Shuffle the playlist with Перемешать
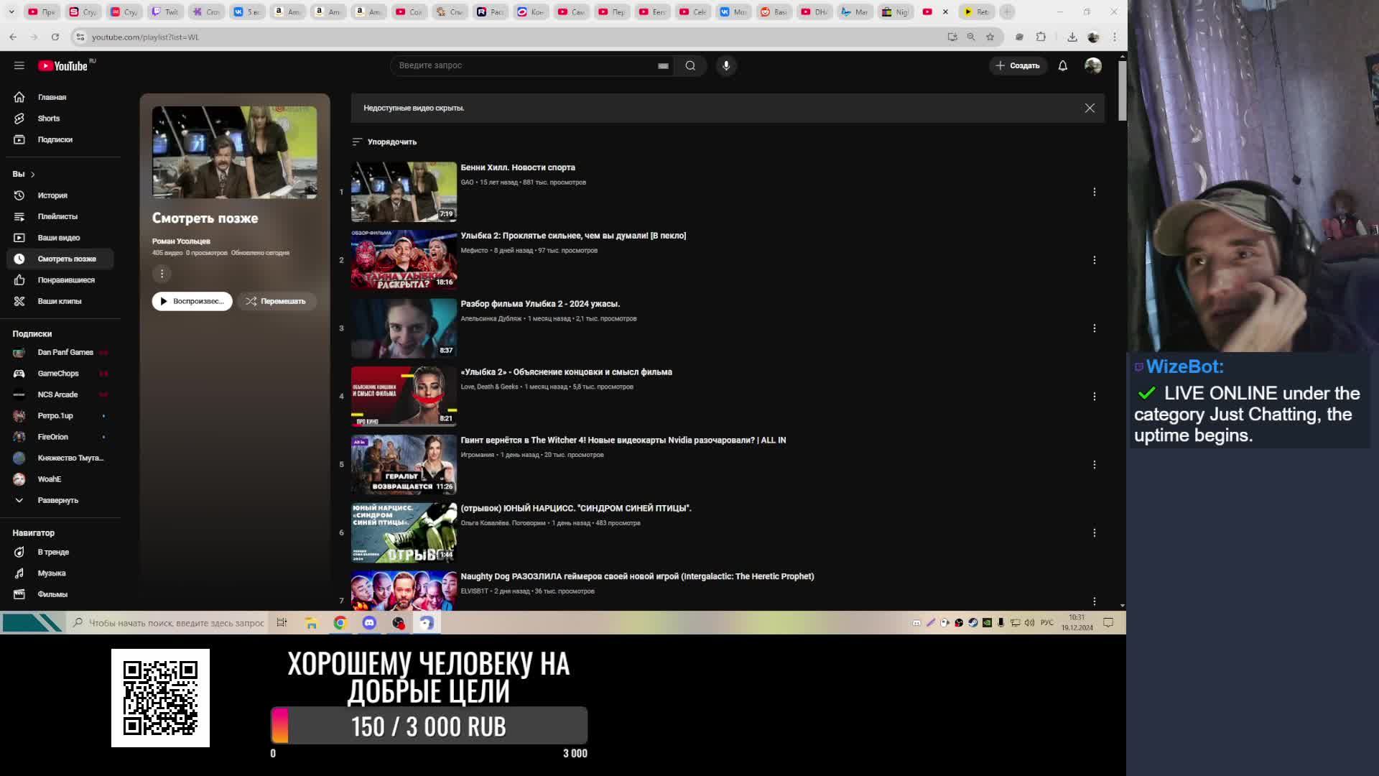This screenshot has height=776, width=1379. 277,301
